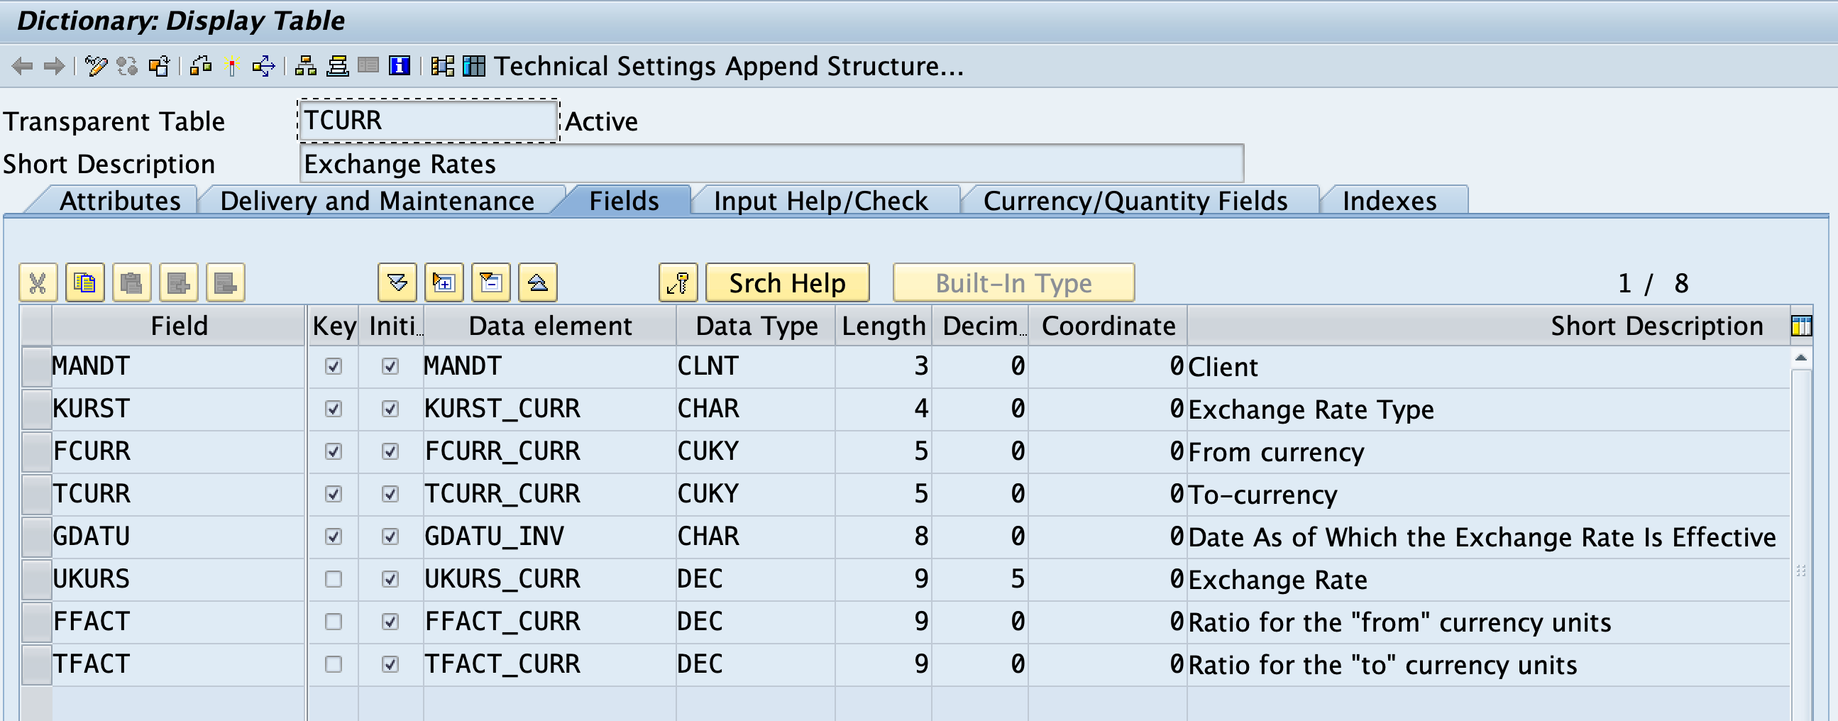The height and width of the screenshot is (721, 1838).
Task: Click the Graphic/relationship diagram icon
Action: coord(442,66)
